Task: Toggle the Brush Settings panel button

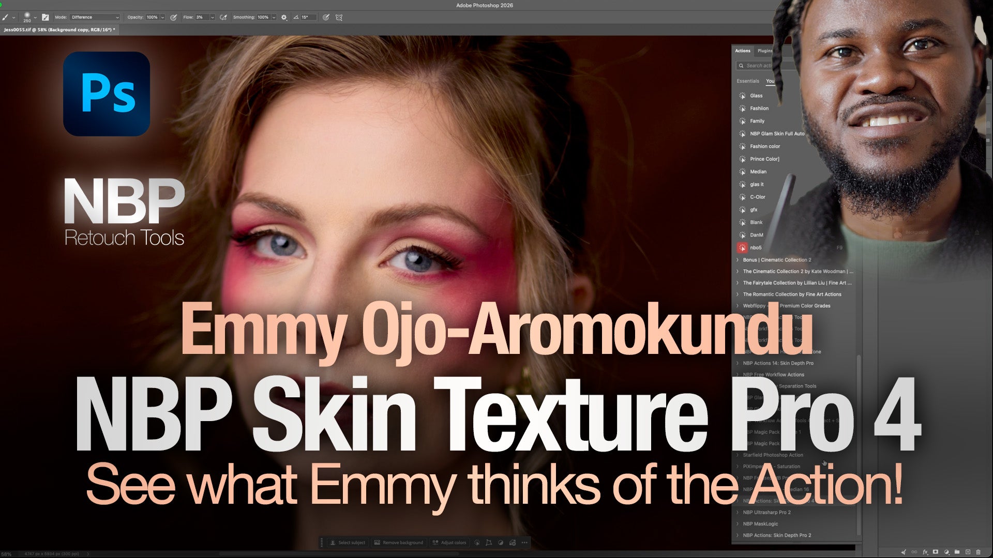Action: (x=45, y=17)
